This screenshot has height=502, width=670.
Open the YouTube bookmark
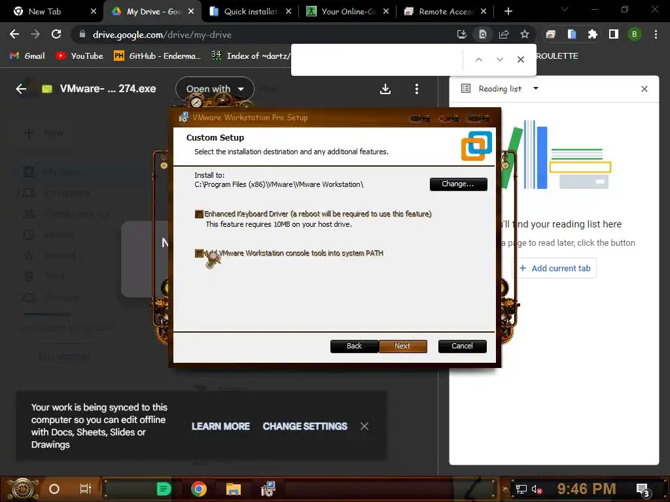coord(79,56)
